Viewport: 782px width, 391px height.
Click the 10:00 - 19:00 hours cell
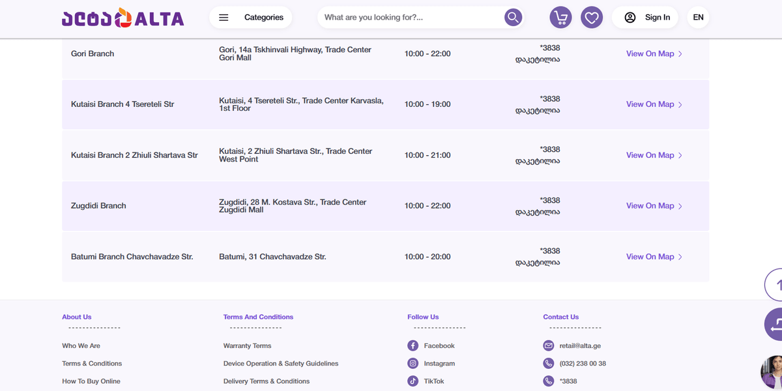click(427, 104)
